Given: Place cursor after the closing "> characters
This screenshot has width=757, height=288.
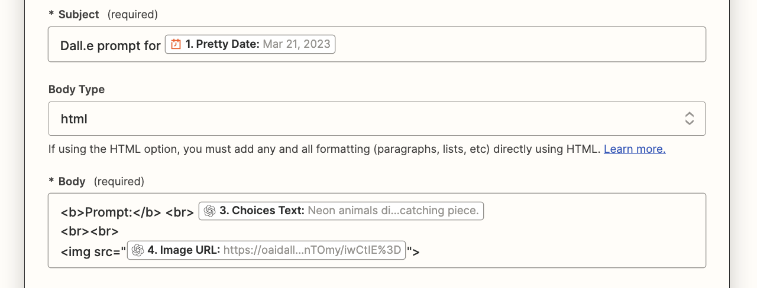Looking at the screenshot, I should pyautogui.click(x=420, y=251).
